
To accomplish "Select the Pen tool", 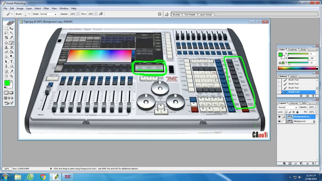I will (x=6, y=66).
